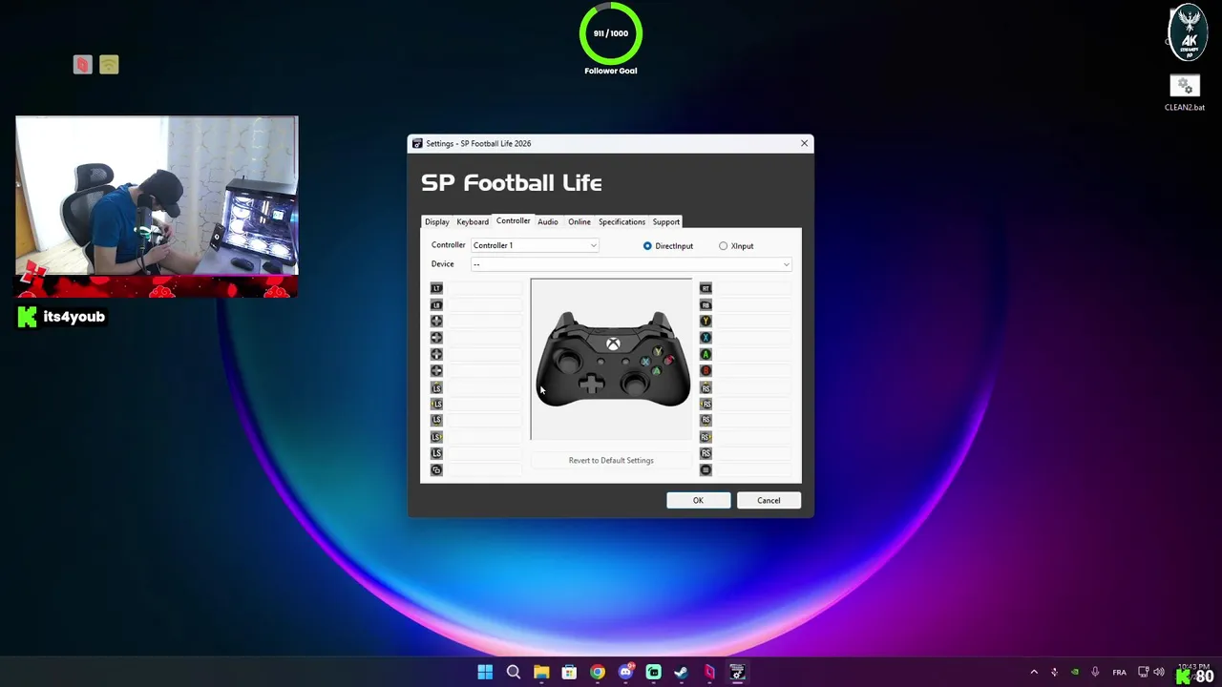Select the XInput radio button
The width and height of the screenshot is (1222, 687).
pos(736,246)
